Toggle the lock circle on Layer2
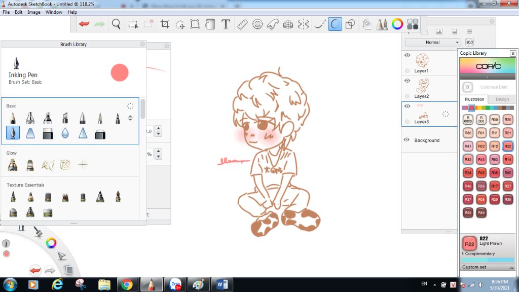The image size is (519, 292). 407,96
